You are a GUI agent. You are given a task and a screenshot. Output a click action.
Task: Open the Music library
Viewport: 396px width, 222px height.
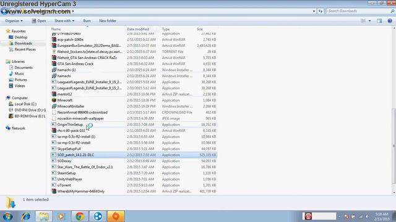(19, 73)
